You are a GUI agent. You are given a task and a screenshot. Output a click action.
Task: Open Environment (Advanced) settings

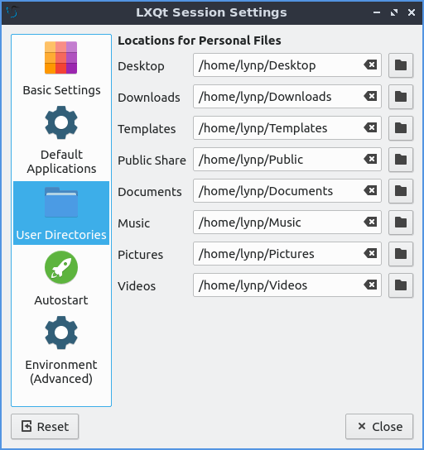61,350
